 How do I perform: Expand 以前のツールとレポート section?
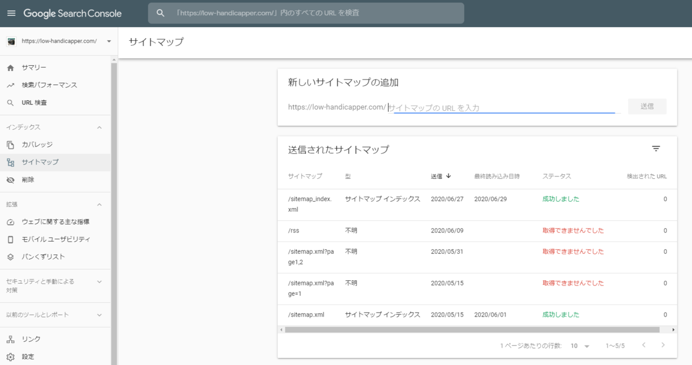pos(99,315)
